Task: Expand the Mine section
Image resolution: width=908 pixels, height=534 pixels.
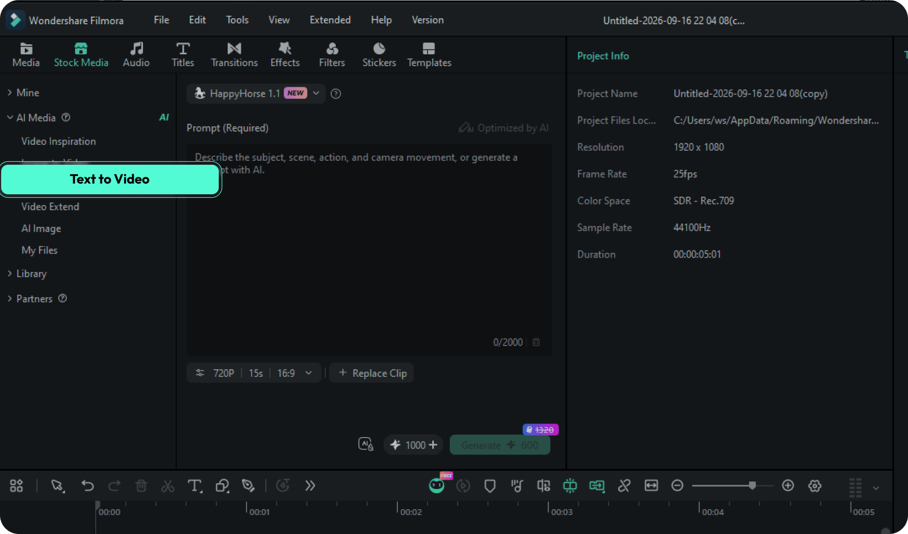Action: [x=9, y=93]
